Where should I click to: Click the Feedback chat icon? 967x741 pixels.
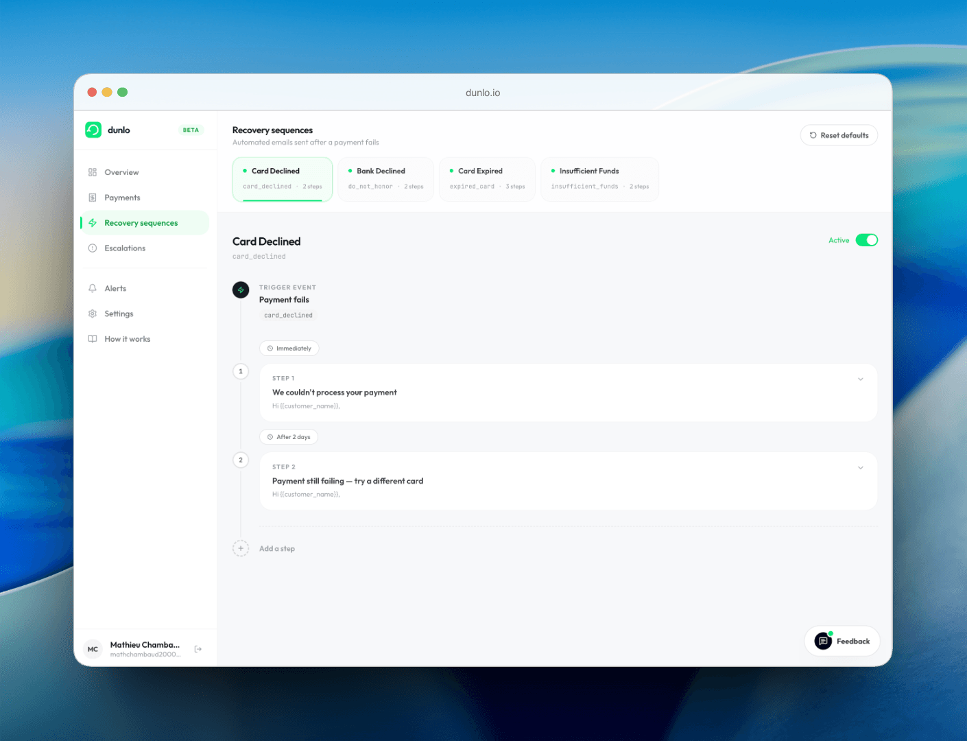point(823,641)
